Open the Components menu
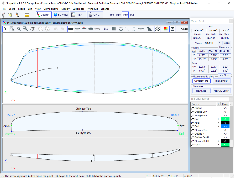 point(51,9)
